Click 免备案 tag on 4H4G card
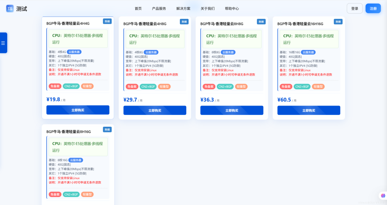 click(55, 86)
